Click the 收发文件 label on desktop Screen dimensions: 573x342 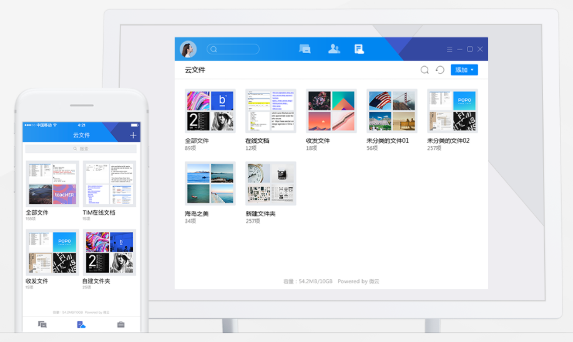pyautogui.click(x=318, y=140)
